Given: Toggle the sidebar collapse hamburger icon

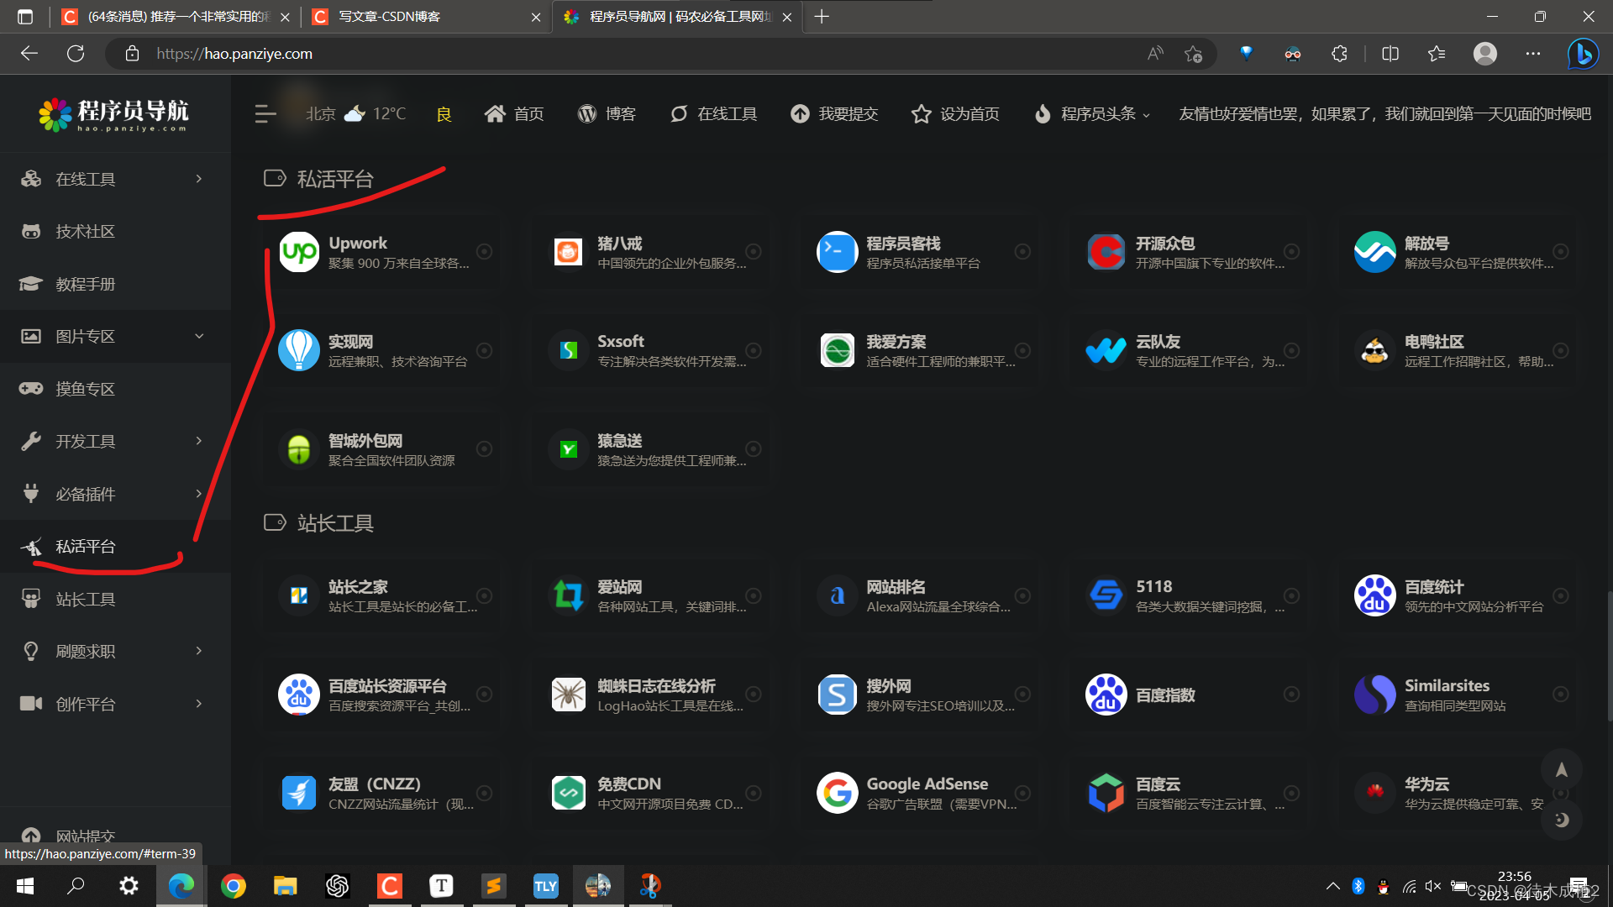Looking at the screenshot, I should [265, 114].
